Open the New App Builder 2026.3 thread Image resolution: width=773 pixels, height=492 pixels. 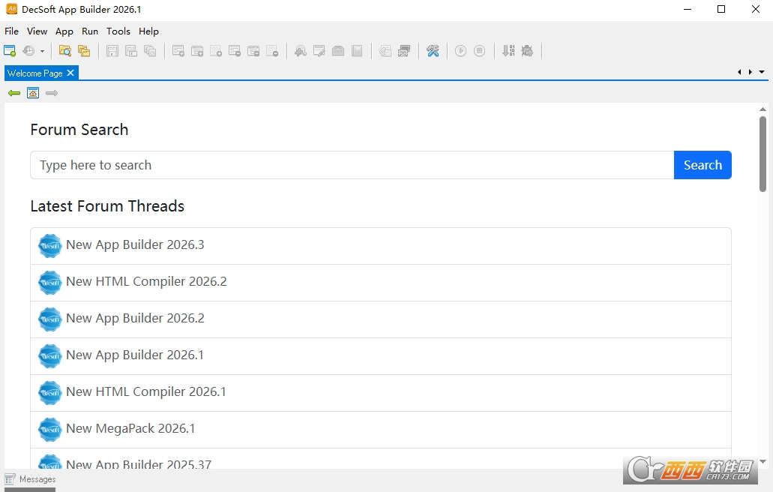click(381, 245)
